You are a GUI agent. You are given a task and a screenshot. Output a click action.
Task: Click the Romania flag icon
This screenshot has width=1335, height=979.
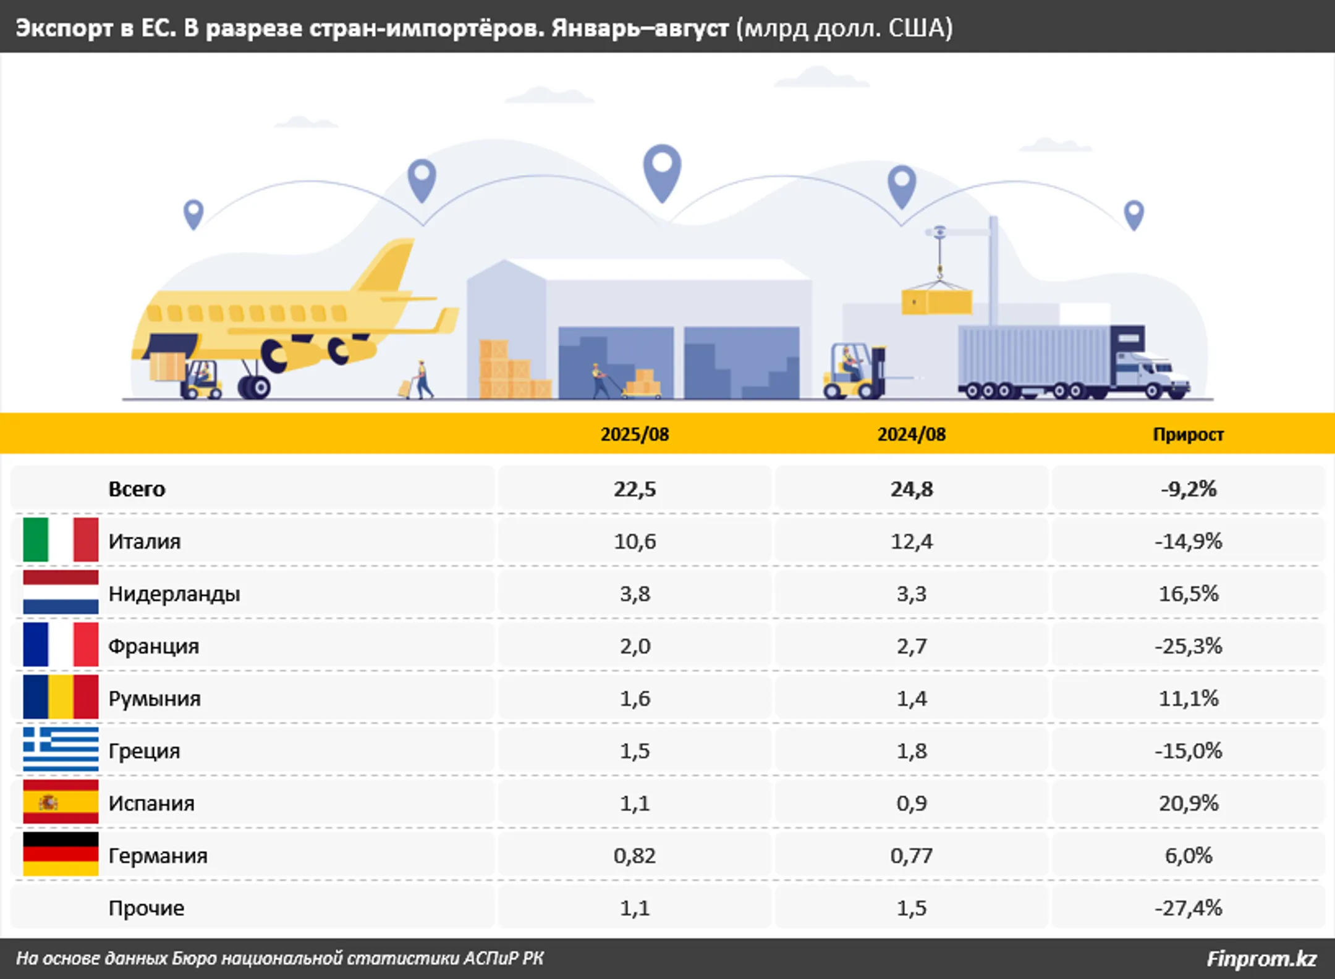(x=61, y=697)
